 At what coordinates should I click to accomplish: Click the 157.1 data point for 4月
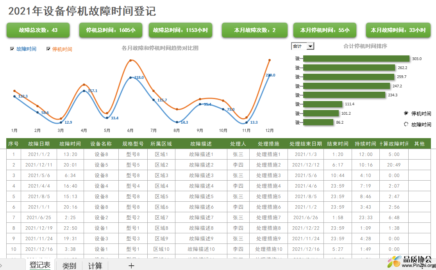point(84,91)
